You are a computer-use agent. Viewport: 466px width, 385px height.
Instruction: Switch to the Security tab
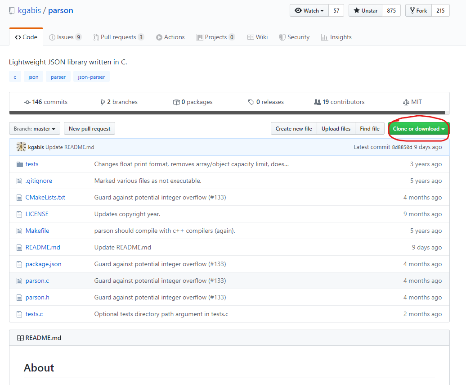(294, 37)
